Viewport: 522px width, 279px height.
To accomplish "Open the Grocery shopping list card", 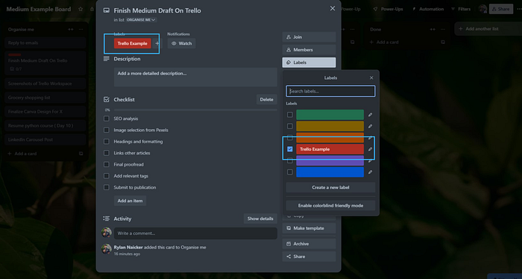I will pyautogui.click(x=45, y=98).
